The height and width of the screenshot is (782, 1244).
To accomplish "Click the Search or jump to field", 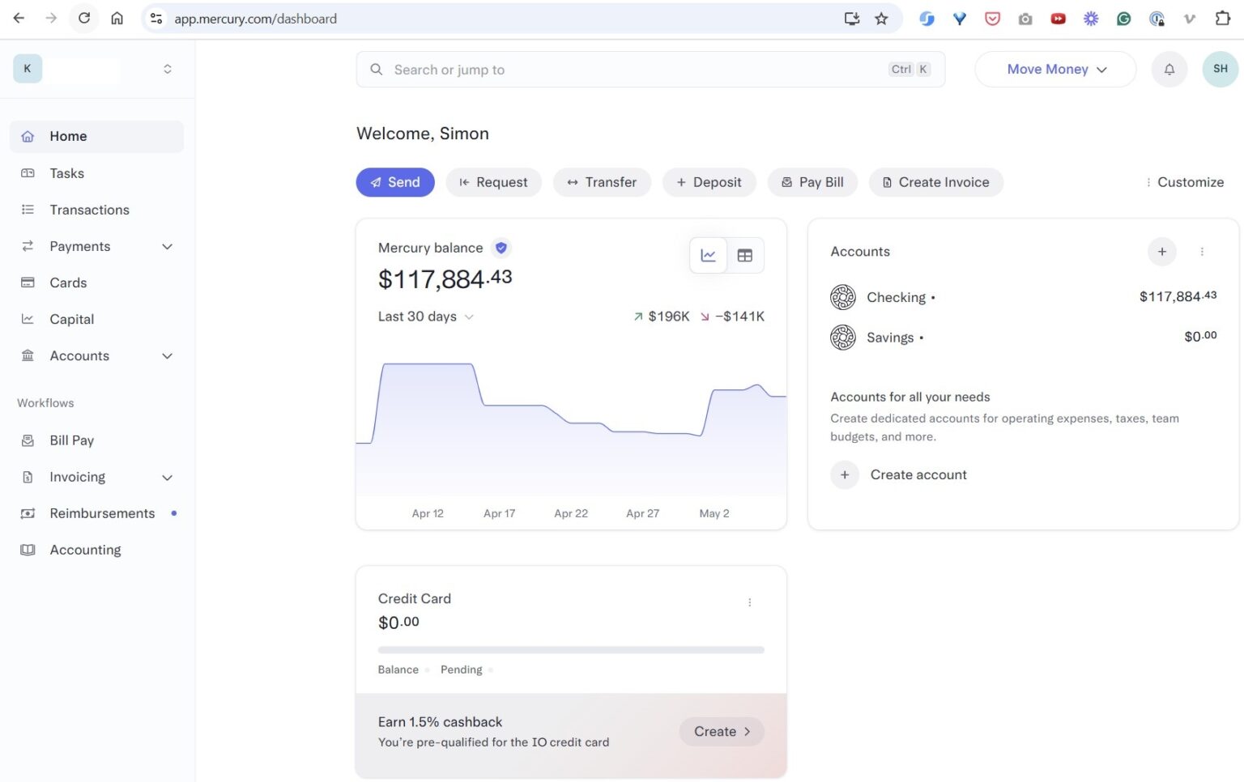I will coord(650,70).
